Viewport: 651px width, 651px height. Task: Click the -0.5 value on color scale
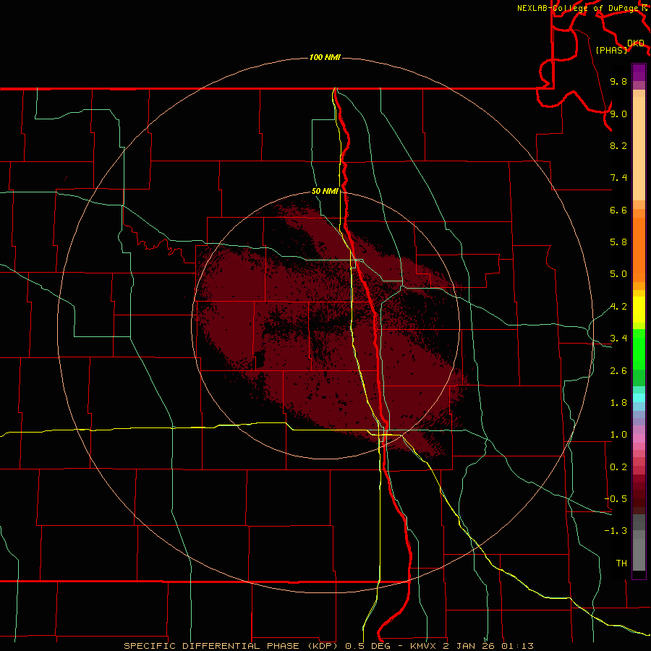pos(616,499)
